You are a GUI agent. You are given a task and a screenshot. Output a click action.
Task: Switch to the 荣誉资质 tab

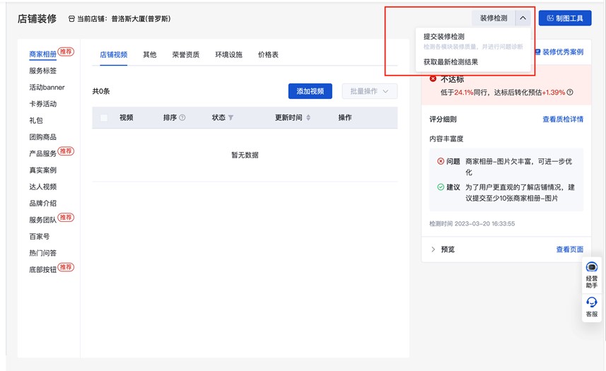point(185,54)
